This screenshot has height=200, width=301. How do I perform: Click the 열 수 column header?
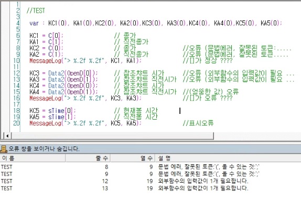tap(133, 158)
